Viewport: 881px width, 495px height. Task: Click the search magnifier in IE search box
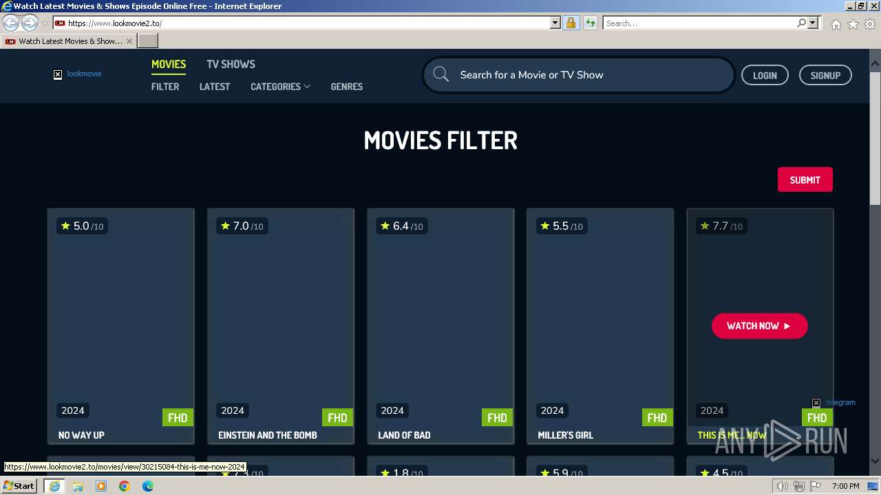(x=801, y=23)
